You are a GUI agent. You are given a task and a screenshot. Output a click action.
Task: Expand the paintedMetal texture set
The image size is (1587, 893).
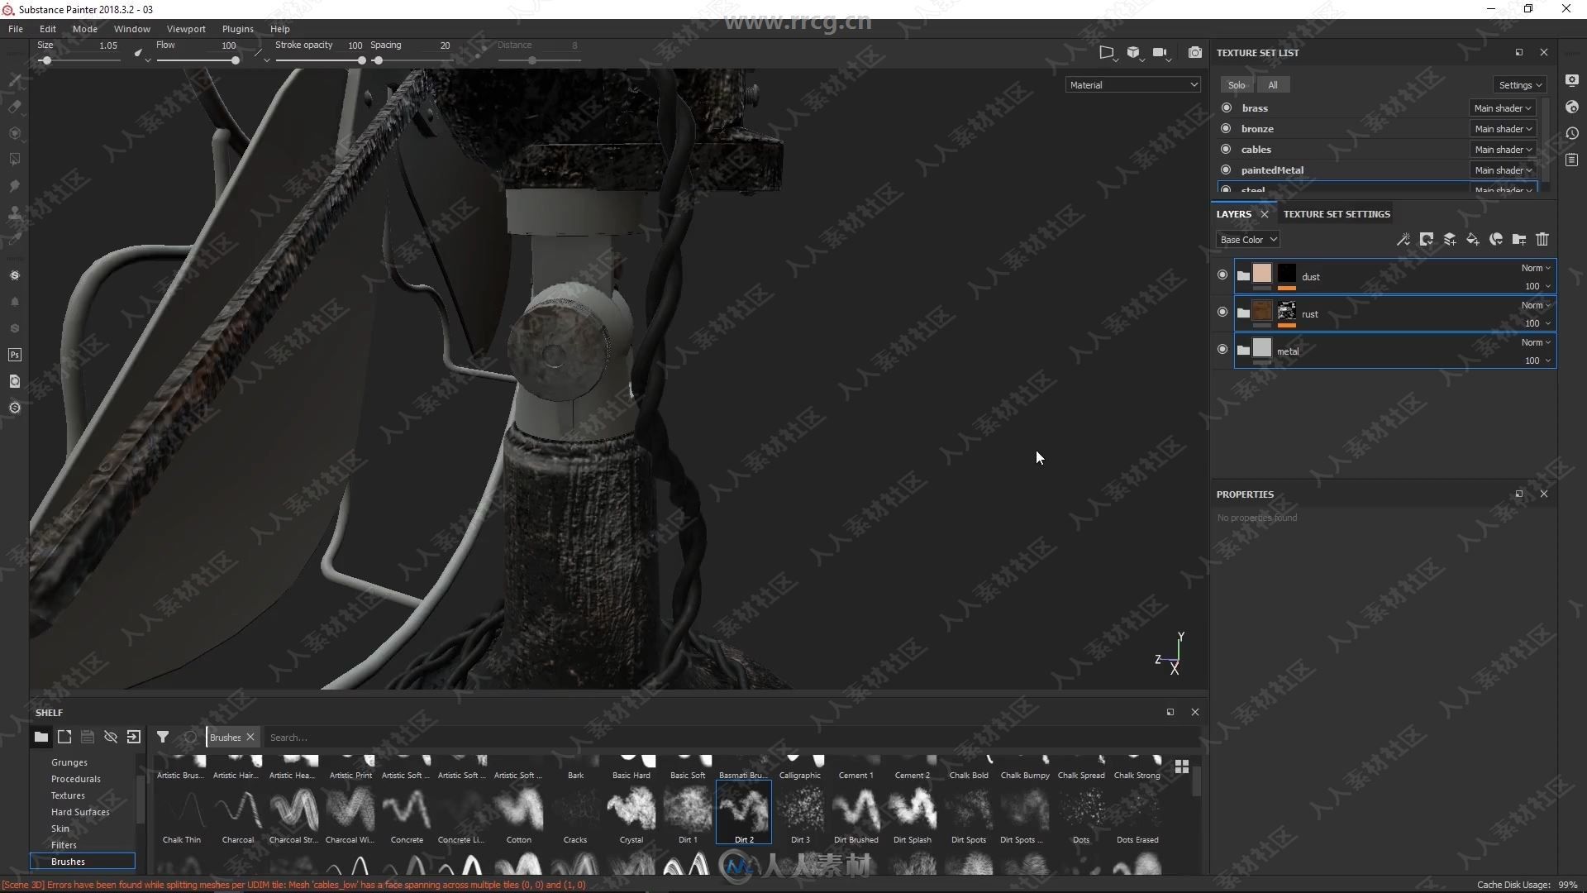[1272, 169]
